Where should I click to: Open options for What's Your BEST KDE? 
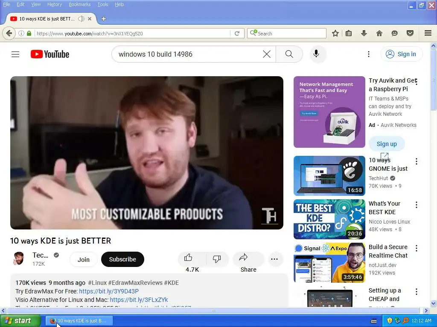point(417,205)
